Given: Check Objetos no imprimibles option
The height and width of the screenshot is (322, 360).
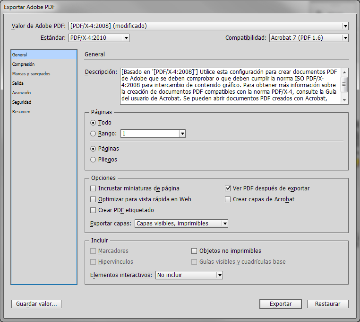Looking at the screenshot, I should point(194,251).
